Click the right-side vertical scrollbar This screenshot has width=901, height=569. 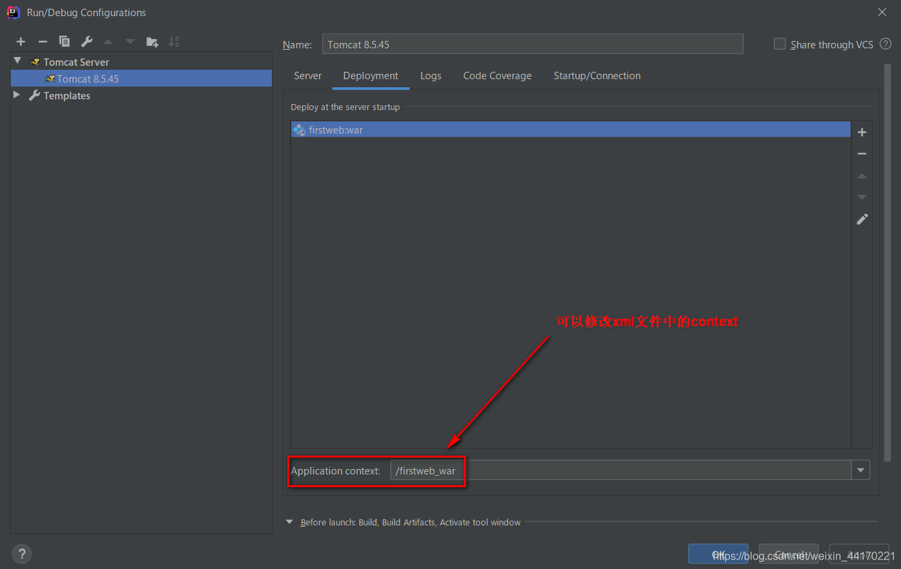click(888, 262)
